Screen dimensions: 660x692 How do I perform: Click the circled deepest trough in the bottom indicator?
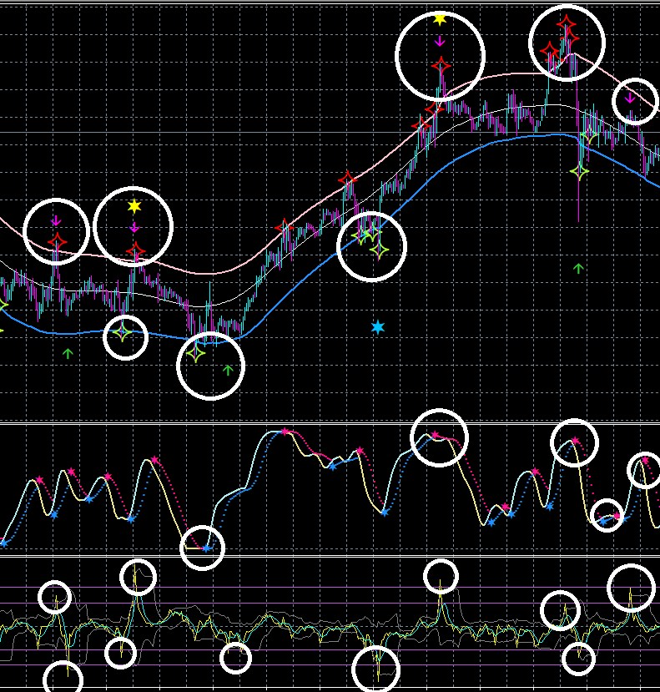coord(376,669)
